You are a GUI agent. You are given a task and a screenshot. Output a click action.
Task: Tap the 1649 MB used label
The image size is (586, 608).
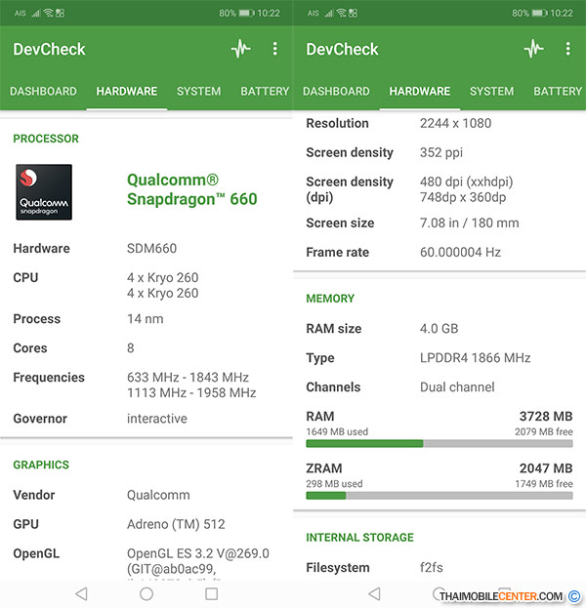pos(337,431)
